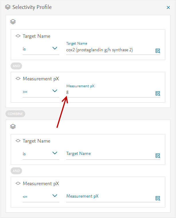This screenshot has height=218, width=176.
Task: Click the diamond icon beside second Target Name
Action: [x=18, y=141]
